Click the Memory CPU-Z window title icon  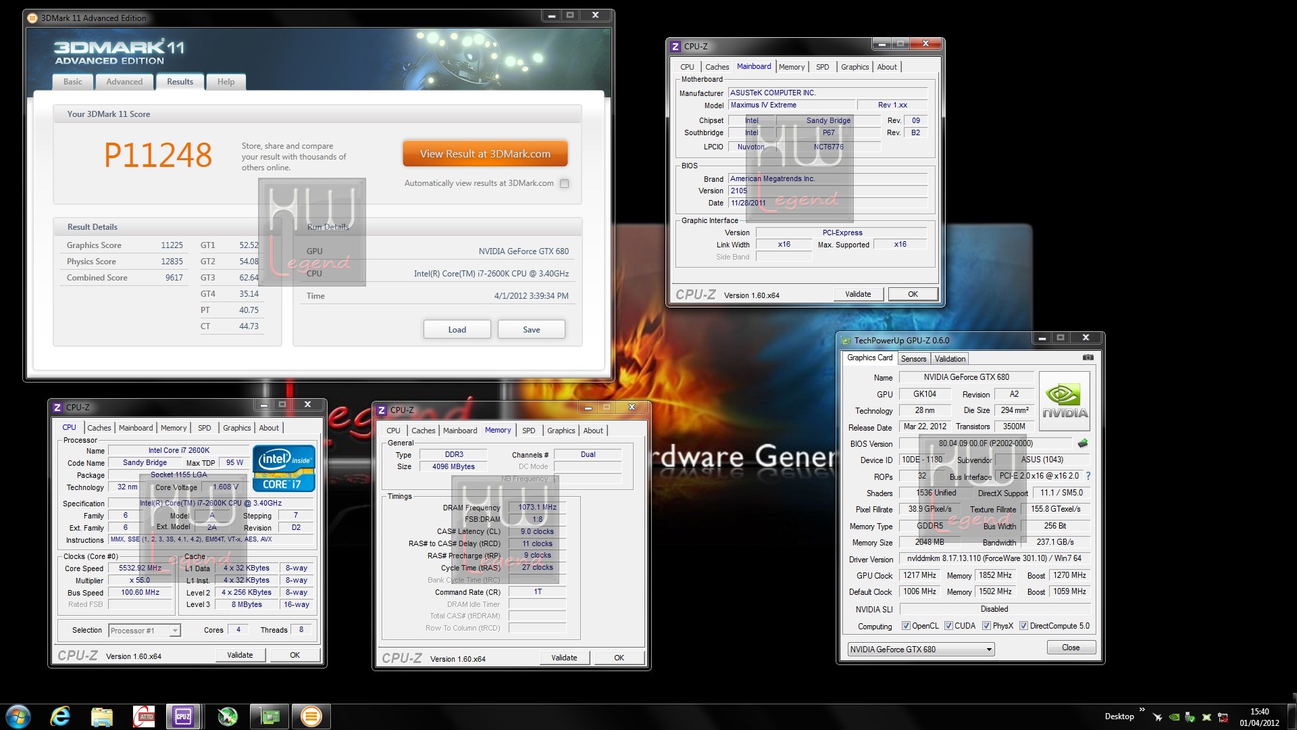pos(382,410)
